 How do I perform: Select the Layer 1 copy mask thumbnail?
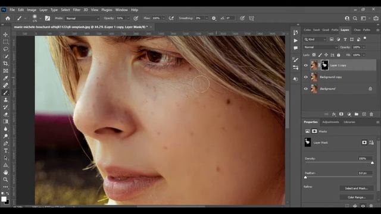tap(324, 65)
